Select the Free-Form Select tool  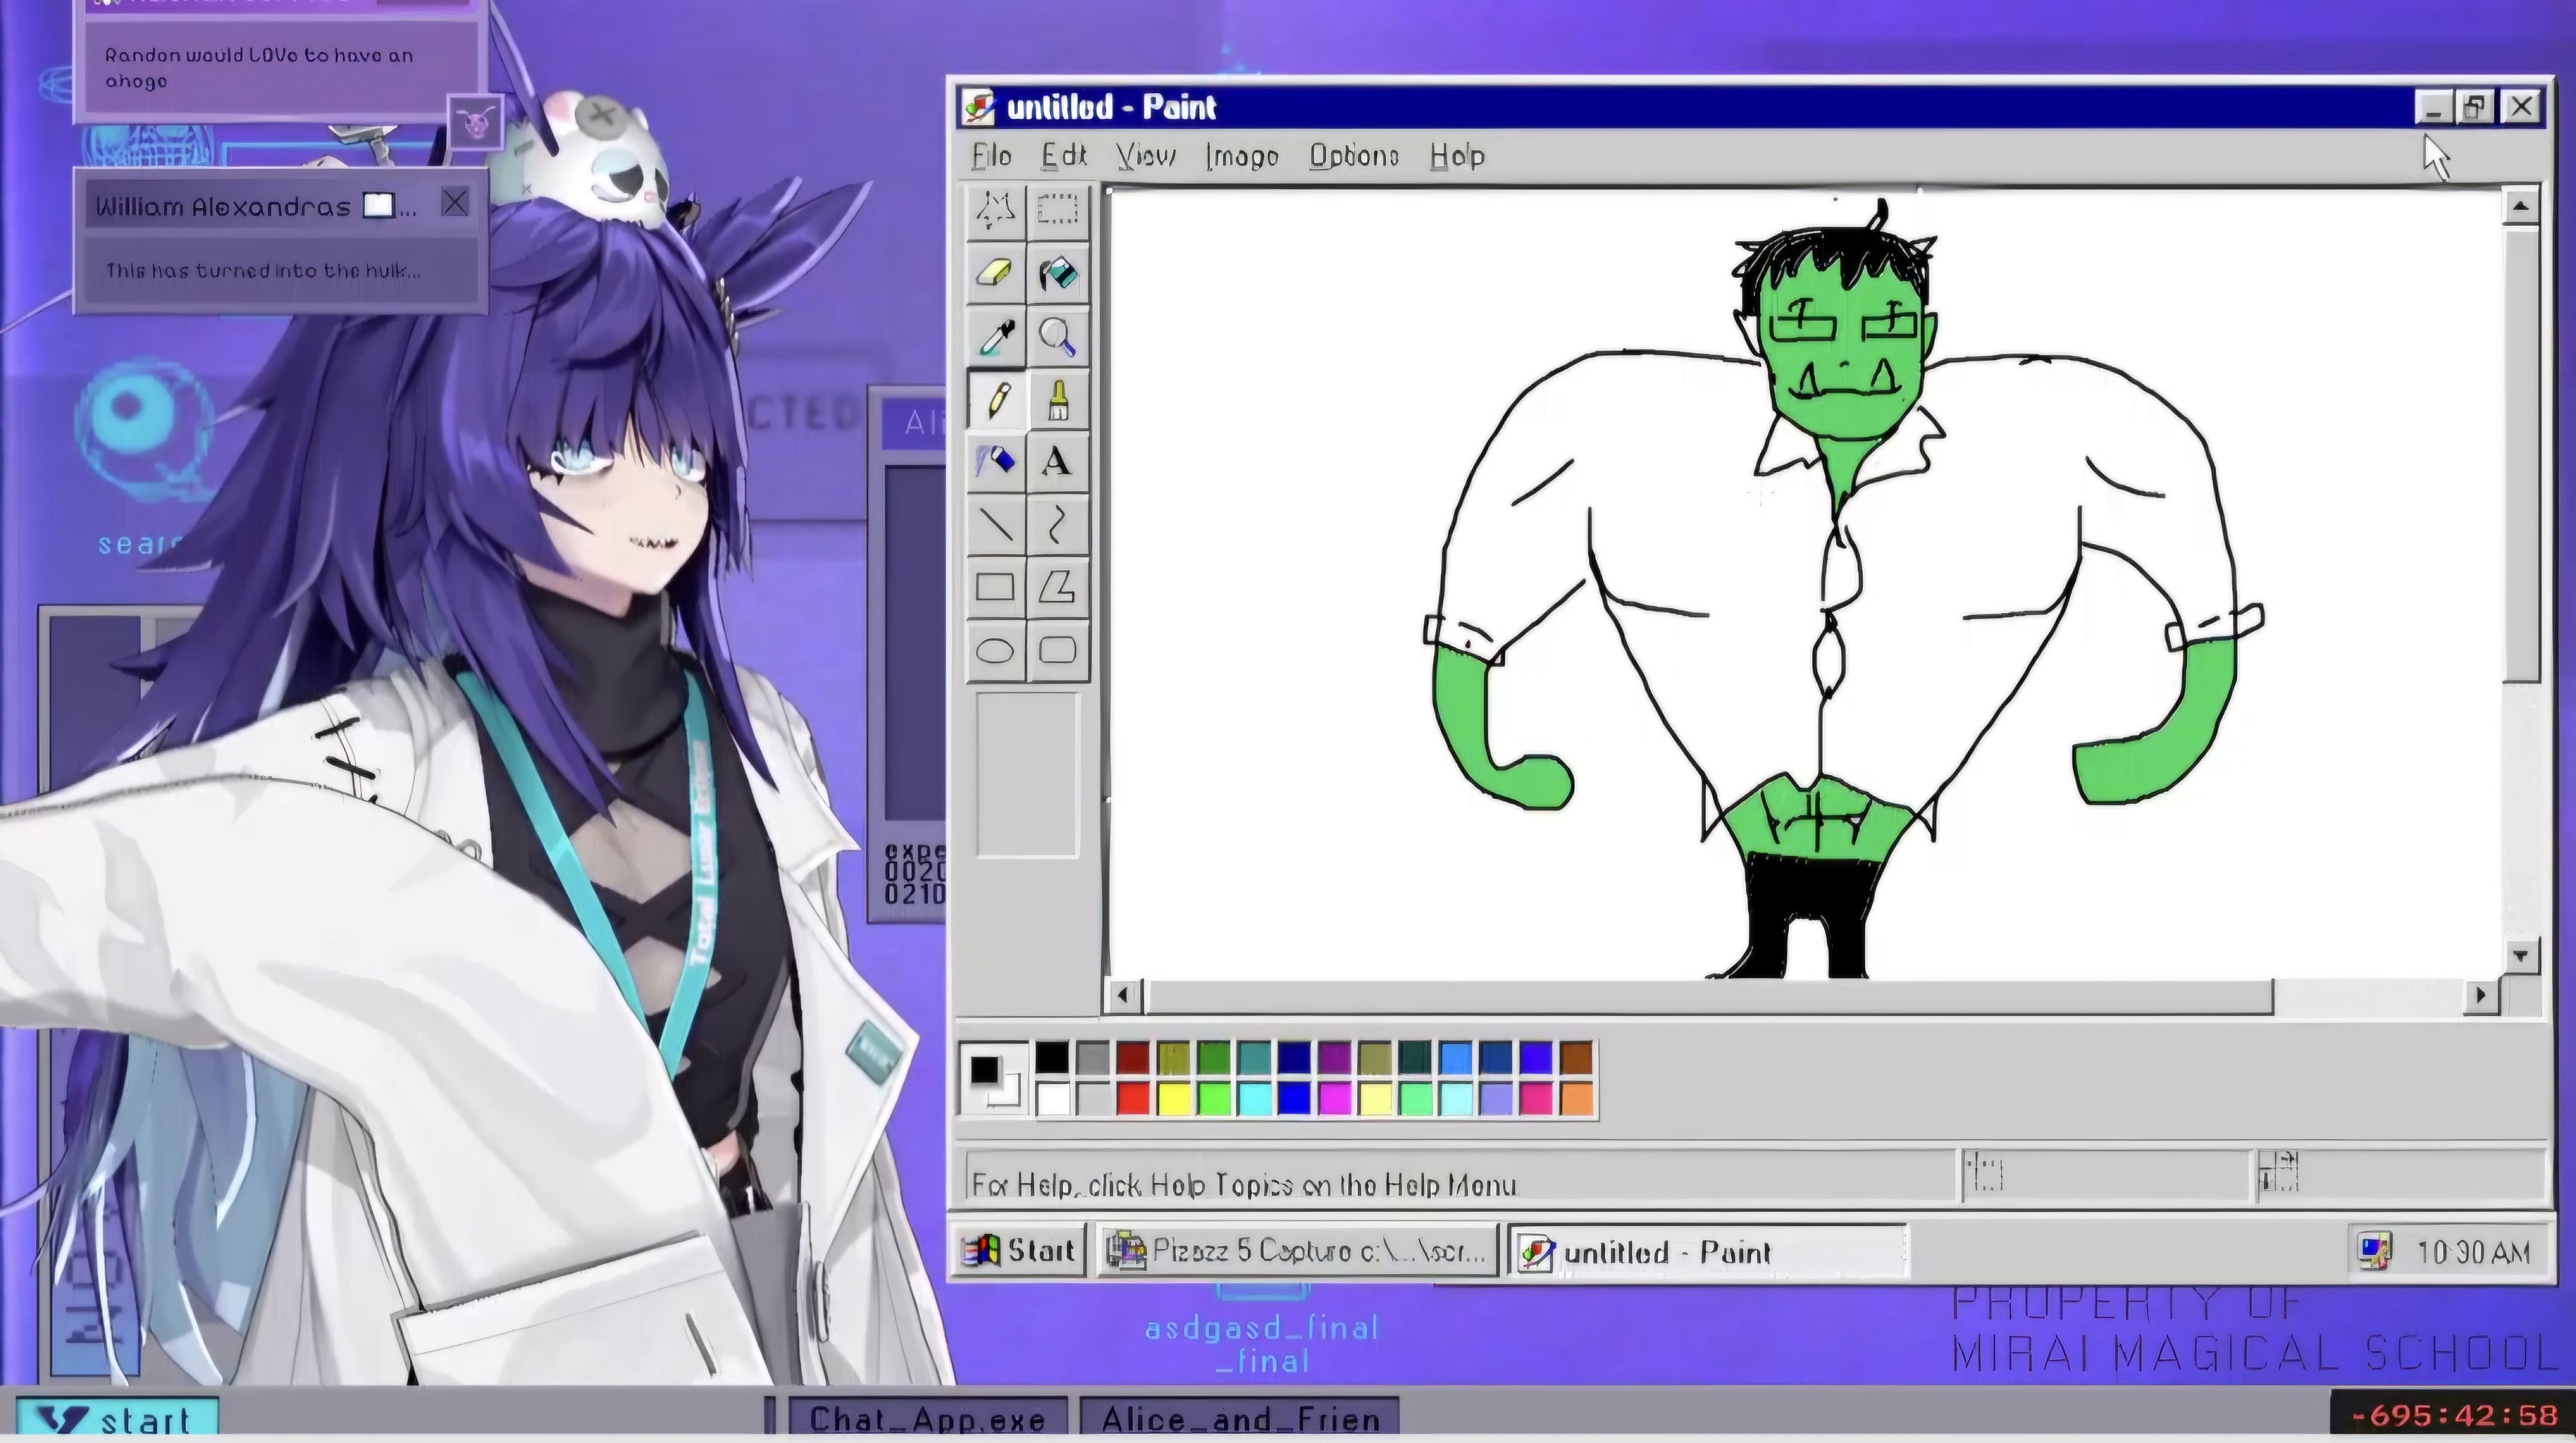[x=995, y=210]
